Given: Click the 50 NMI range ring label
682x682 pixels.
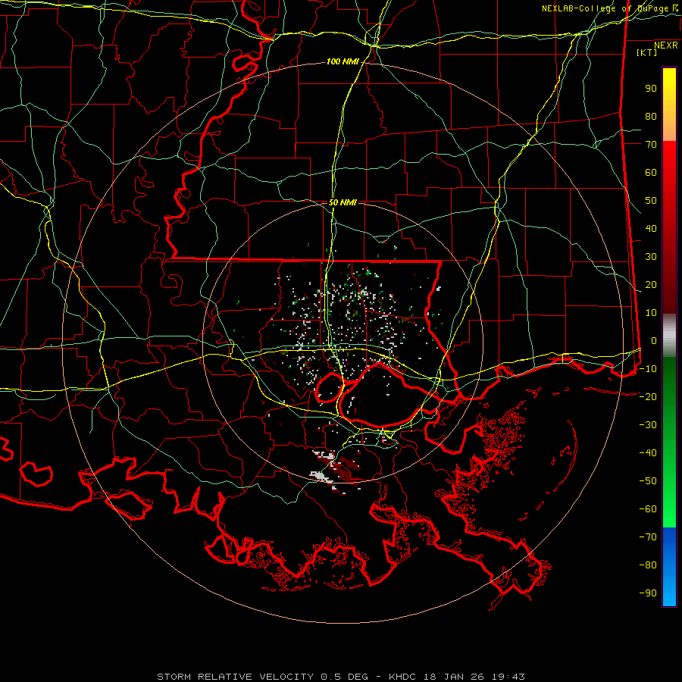Looking at the screenshot, I should [x=343, y=202].
